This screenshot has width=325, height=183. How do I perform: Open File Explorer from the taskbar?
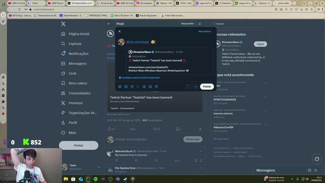66,179
